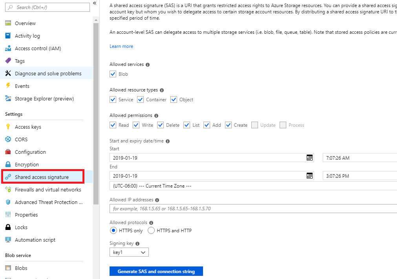Select the HTTPS only radio button
397x279 pixels.
113,231
